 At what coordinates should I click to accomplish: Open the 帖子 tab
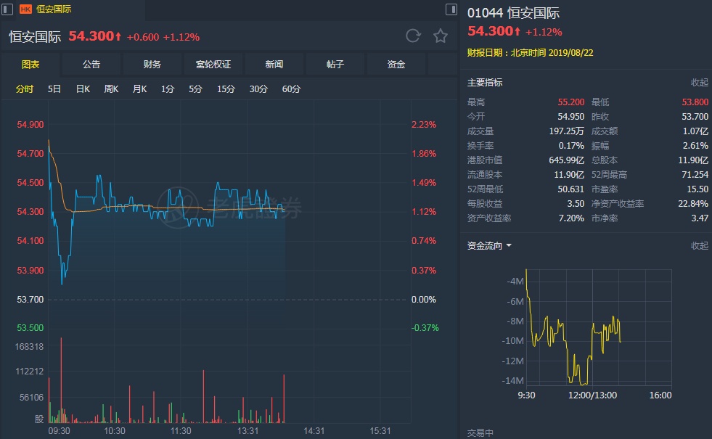pyautogui.click(x=335, y=65)
